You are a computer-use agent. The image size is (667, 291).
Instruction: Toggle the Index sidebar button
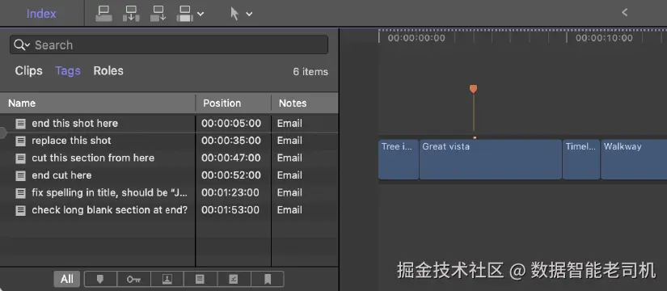[x=41, y=14]
